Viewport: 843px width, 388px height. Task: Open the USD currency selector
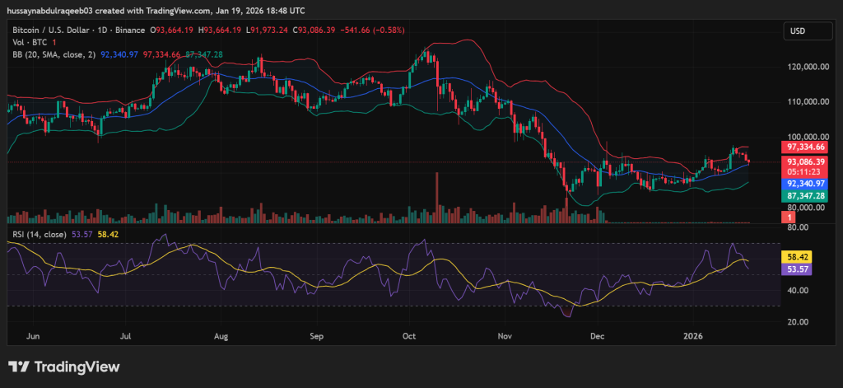(x=797, y=30)
